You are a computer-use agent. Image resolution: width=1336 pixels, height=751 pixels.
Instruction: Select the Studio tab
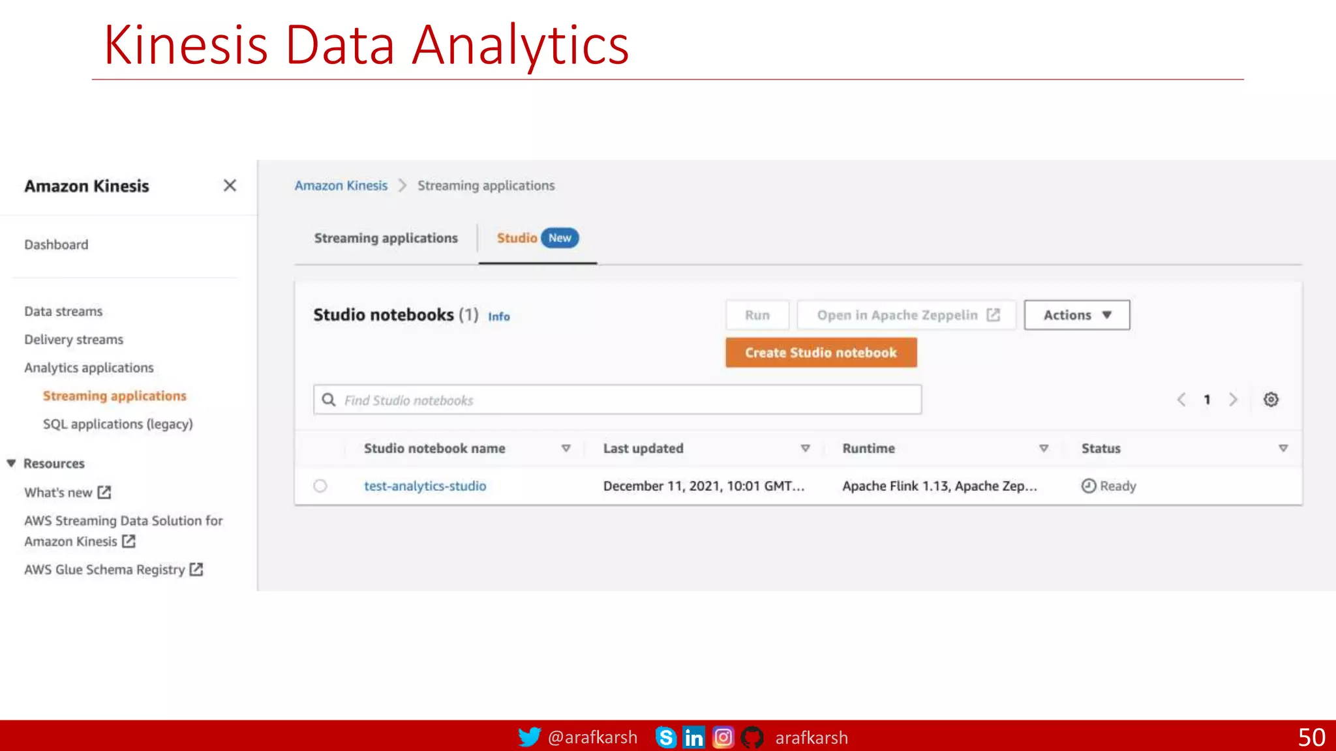pyautogui.click(x=518, y=238)
